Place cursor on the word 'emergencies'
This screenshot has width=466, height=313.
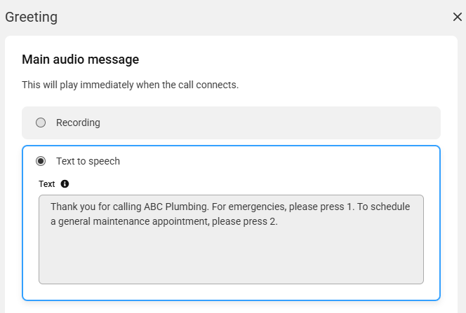point(257,207)
